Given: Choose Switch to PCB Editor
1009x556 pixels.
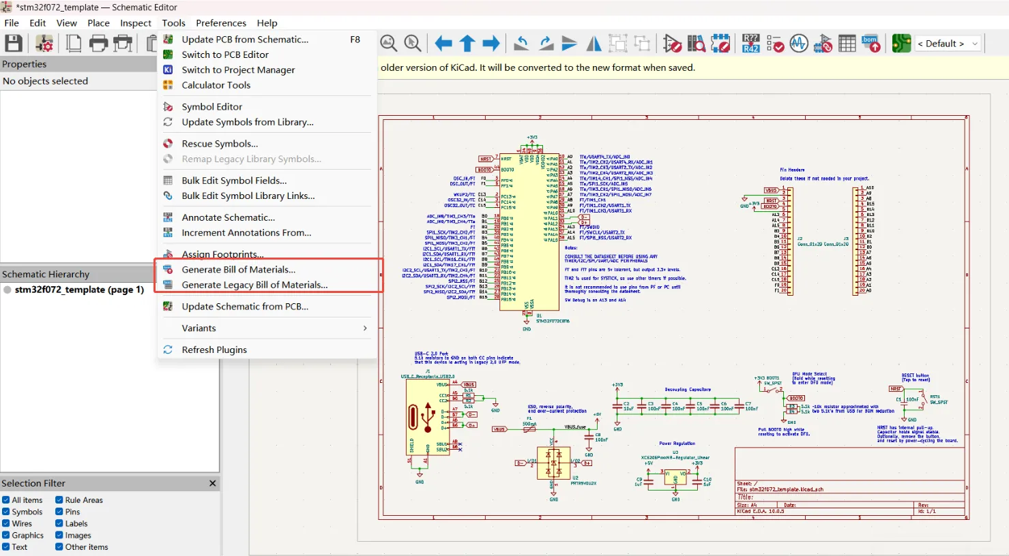Looking at the screenshot, I should [267, 55].
